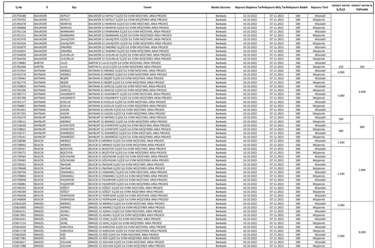Click 'BİLECİK İLİ BOZÜYÜK İLÇESİ İLK EVİM MÜSTAKİL ARSA PROJESİ'
The height and width of the screenshot is (248, 375).
coord(127,148)
